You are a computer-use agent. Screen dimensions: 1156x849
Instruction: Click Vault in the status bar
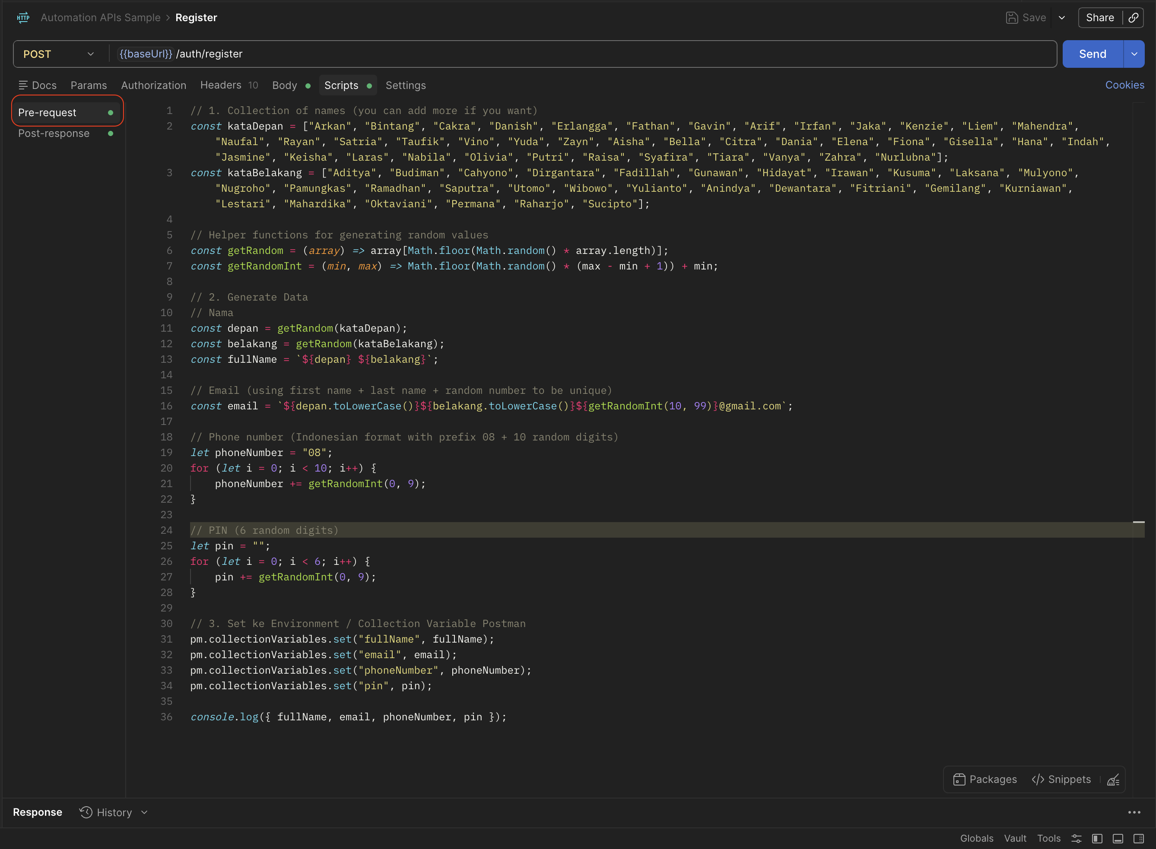pyautogui.click(x=1015, y=839)
